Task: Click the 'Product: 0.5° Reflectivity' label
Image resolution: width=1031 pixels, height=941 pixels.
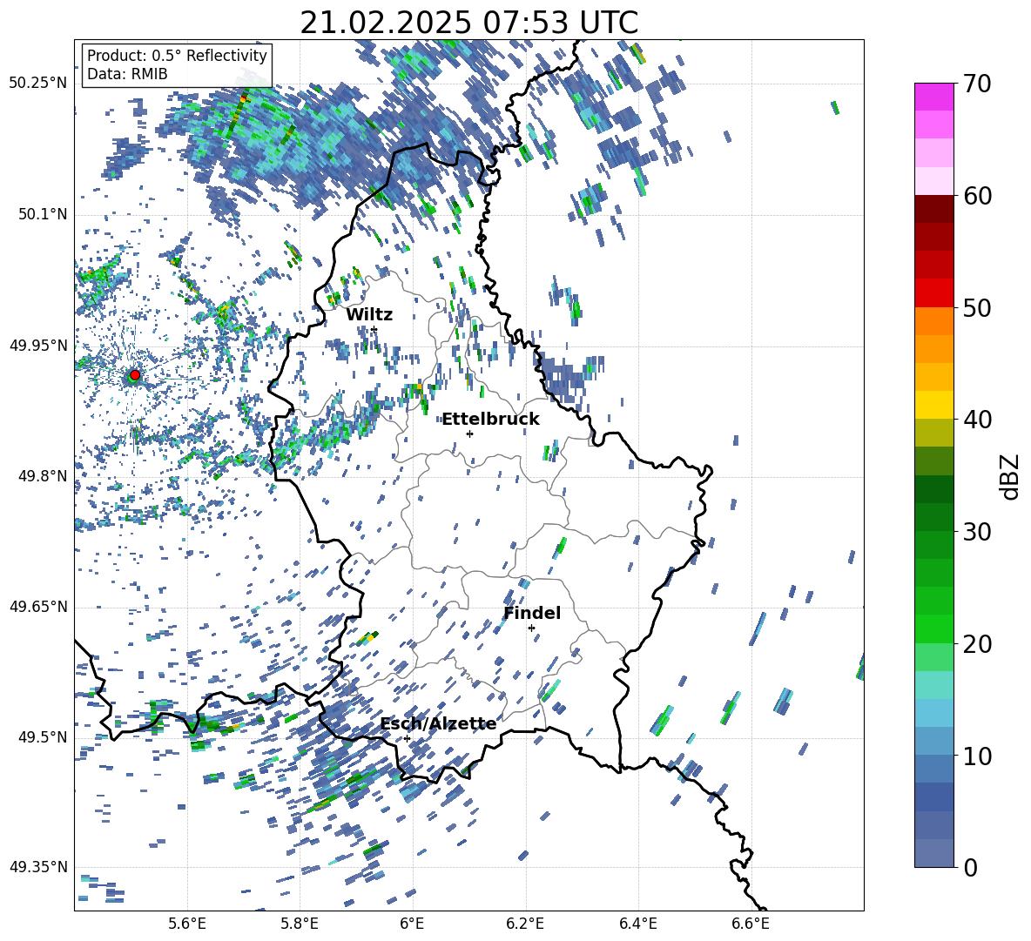Action: (177, 56)
